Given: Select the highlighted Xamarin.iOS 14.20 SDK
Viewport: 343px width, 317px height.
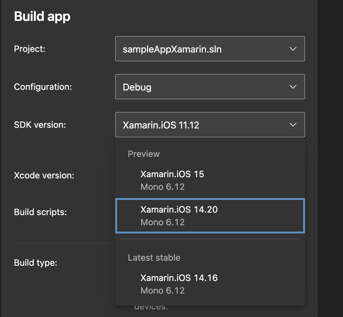Looking at the screenshot, I should (x=179, y=209).
